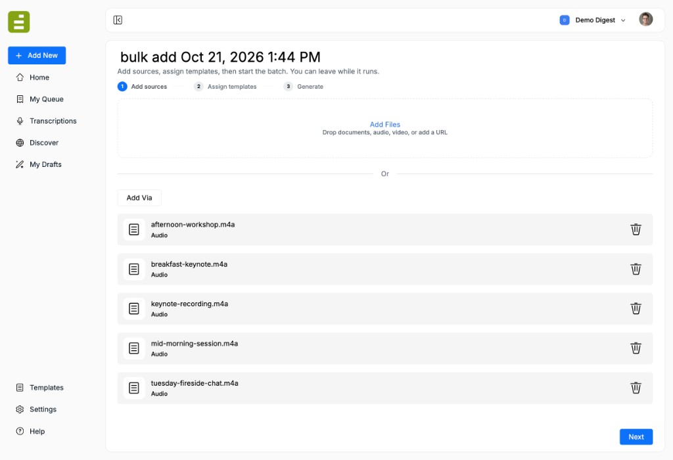Viewport: 673px width, 460px height.
Task: Delete keynote-recording.m4a with the trash icon
Action: click(x=636, y=308)
